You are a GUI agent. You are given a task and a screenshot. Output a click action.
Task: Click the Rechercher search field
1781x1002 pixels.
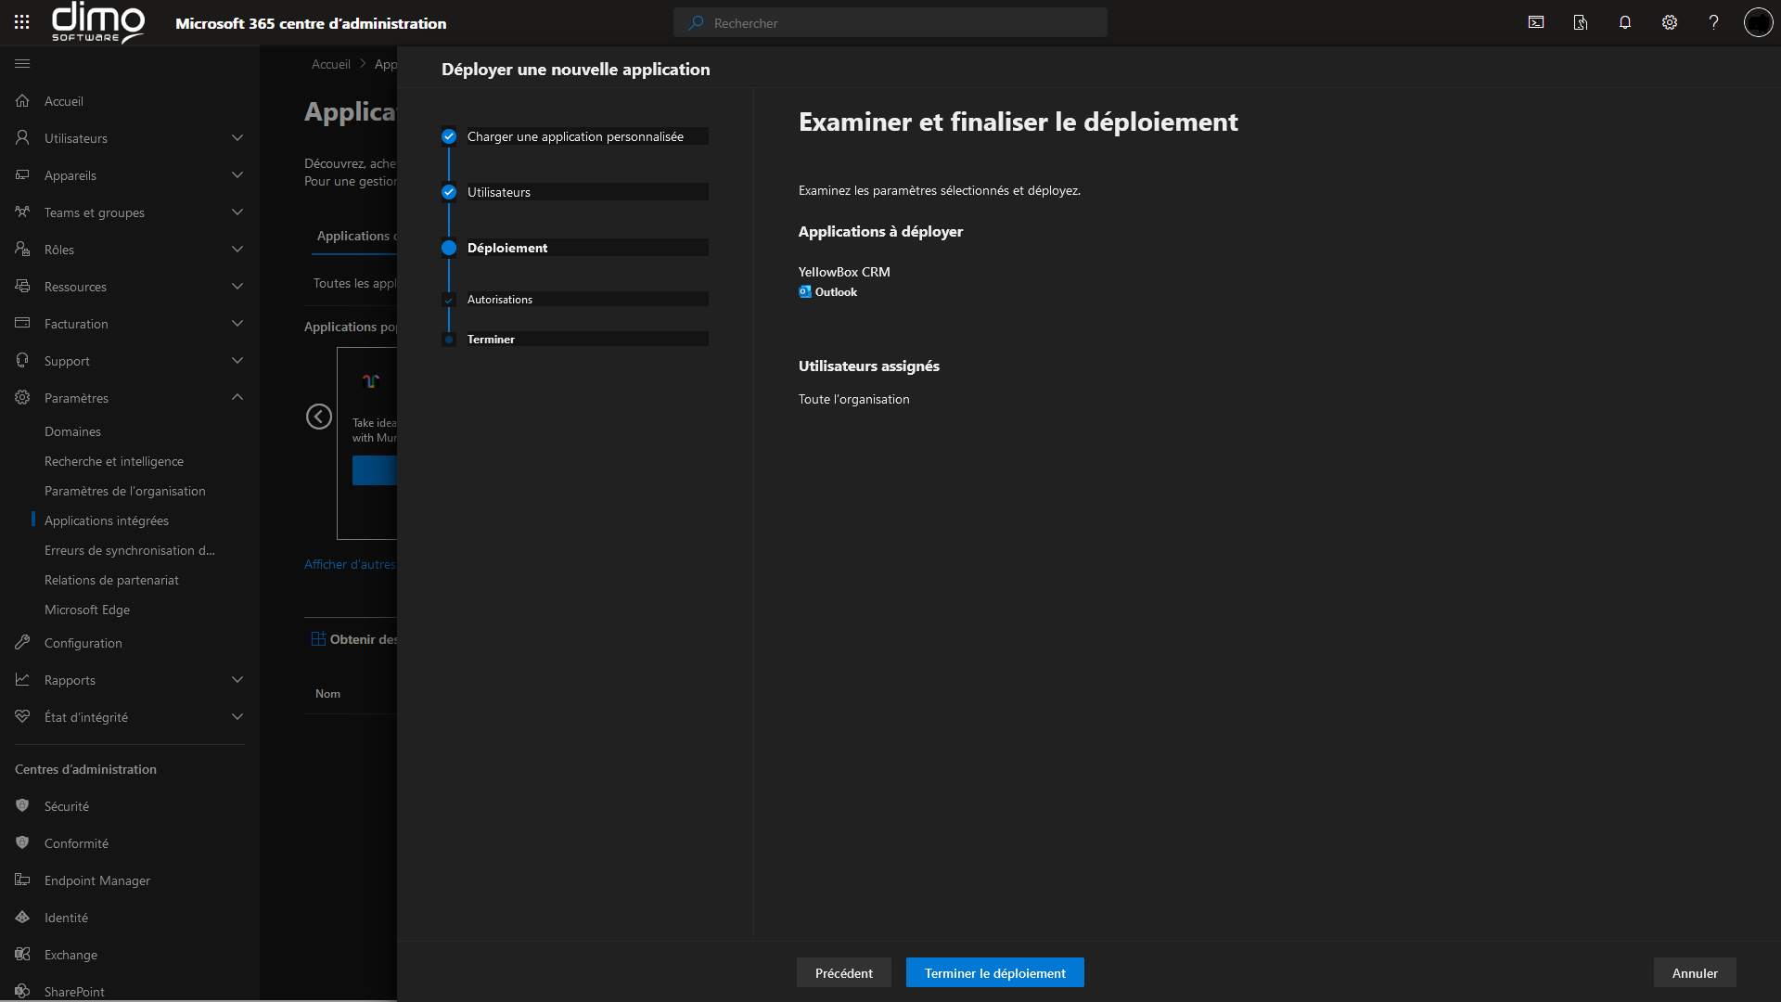click(890, 23)
